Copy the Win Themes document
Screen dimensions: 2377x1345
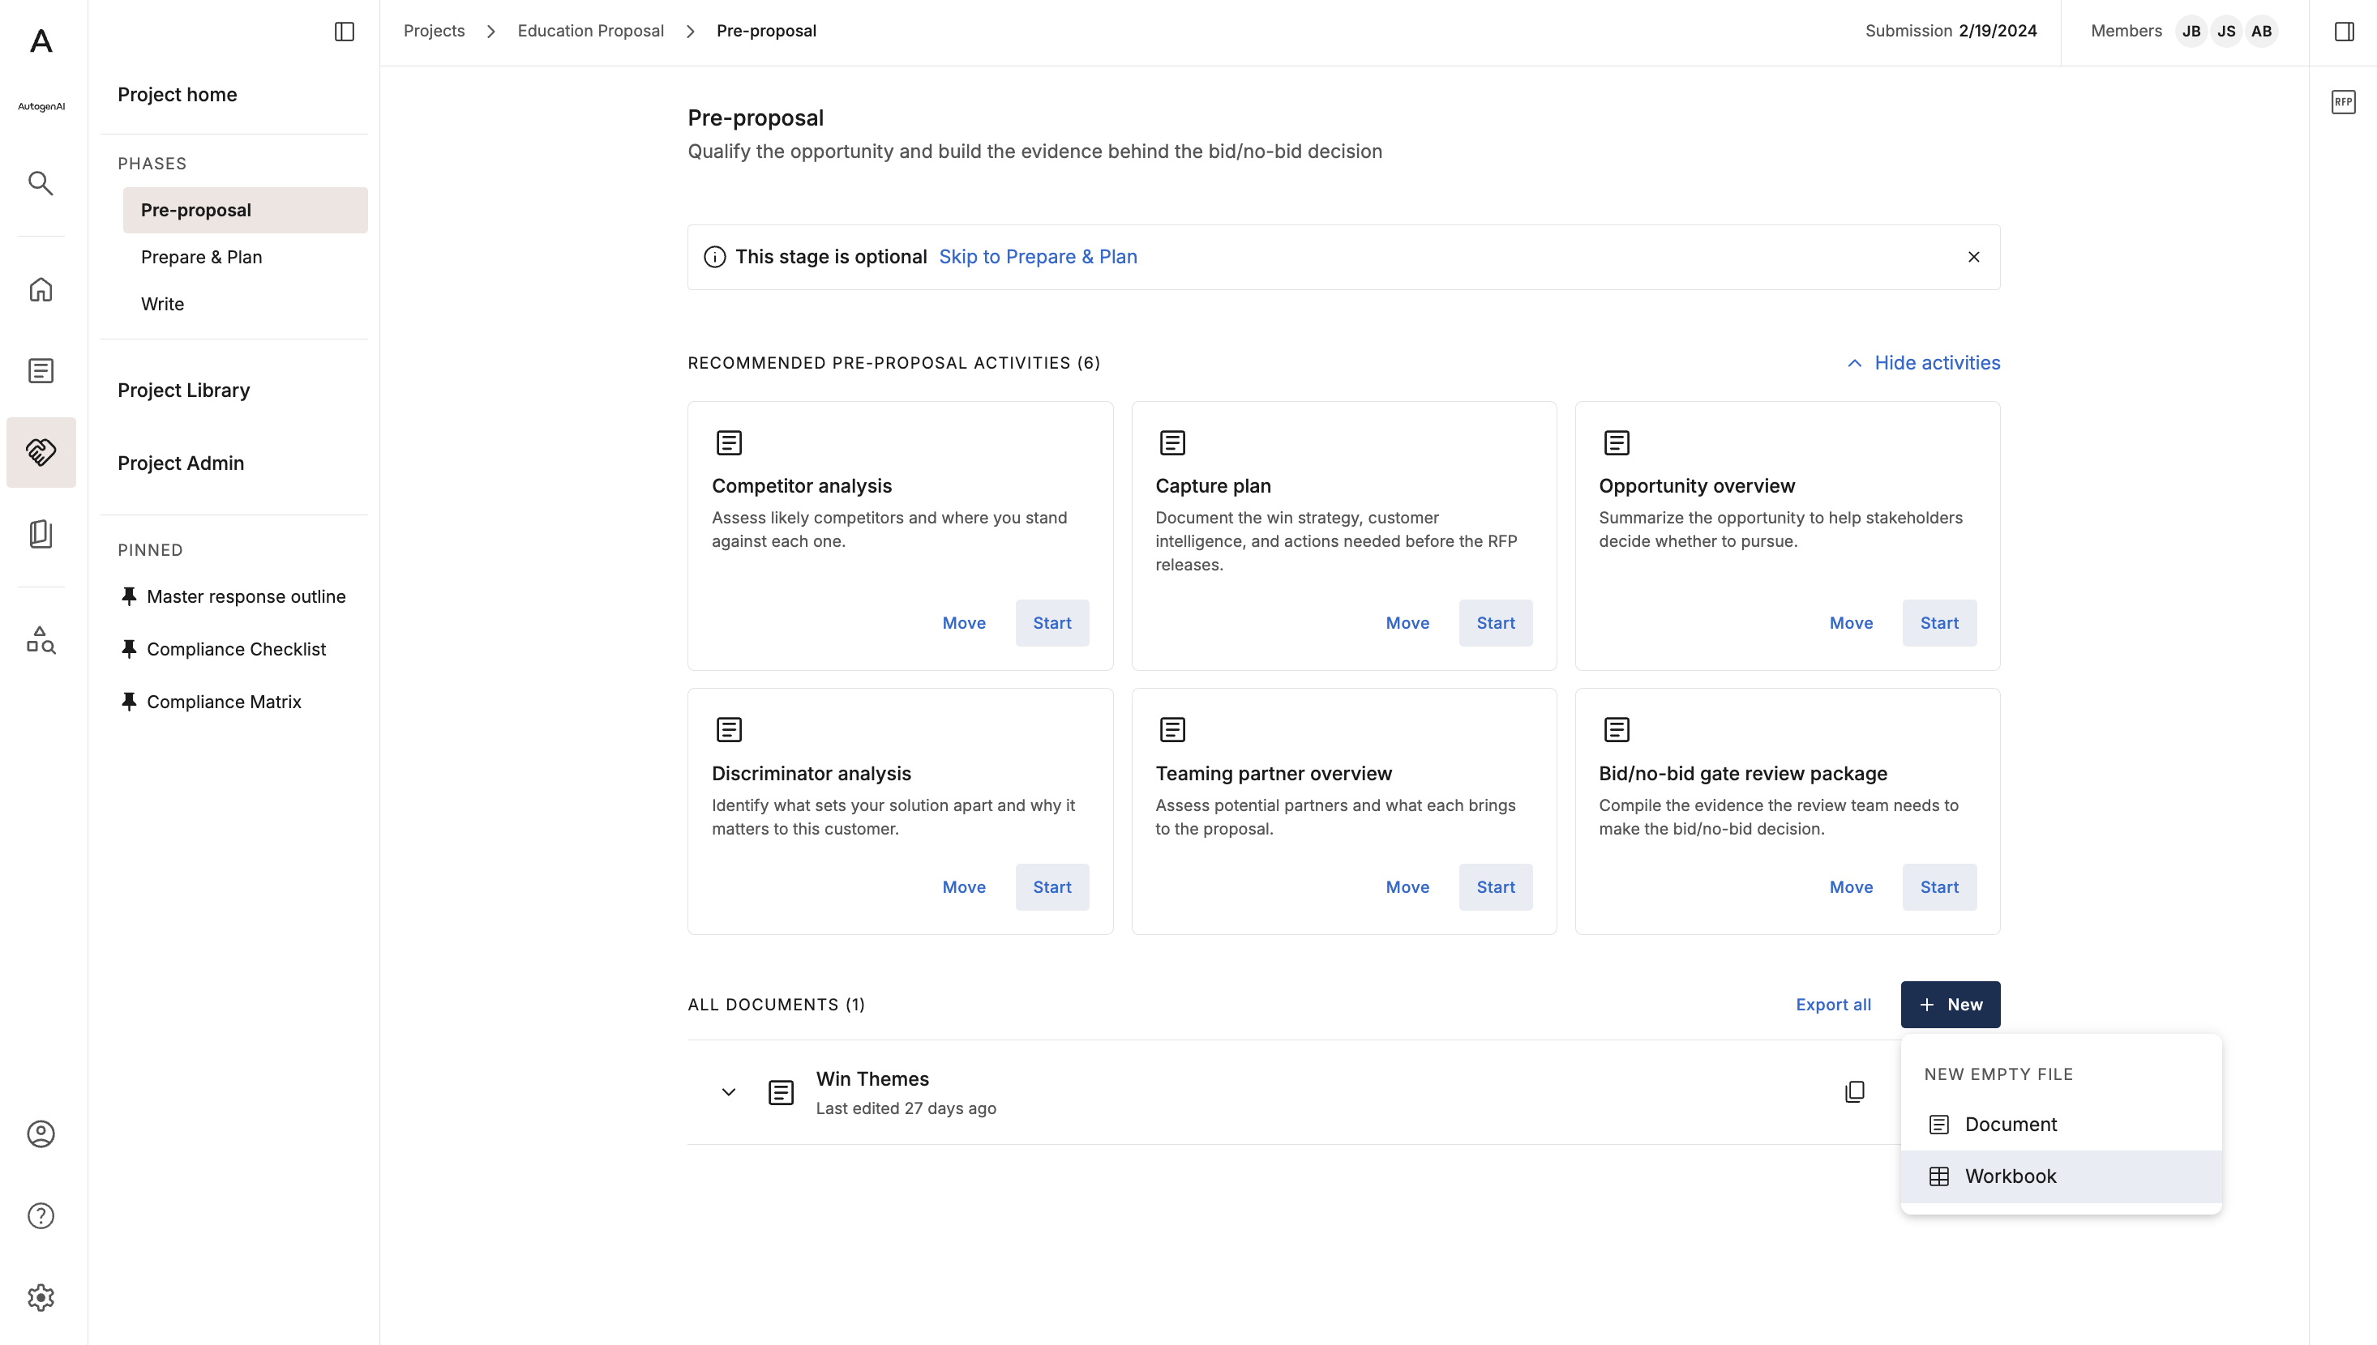1854,1092
